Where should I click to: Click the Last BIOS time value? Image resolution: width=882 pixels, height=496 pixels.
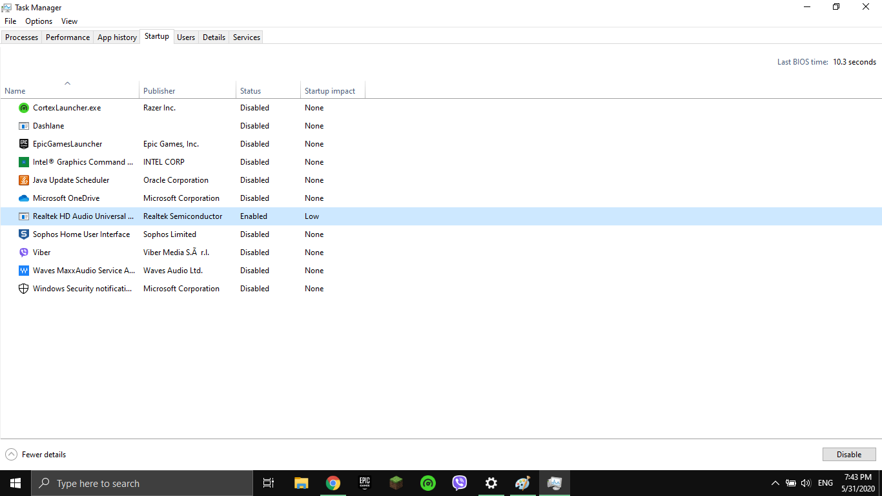click(854, 62)
